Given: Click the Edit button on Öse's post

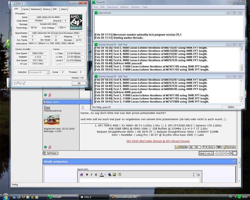Looking at the screenshot, I should click(195, 147).
